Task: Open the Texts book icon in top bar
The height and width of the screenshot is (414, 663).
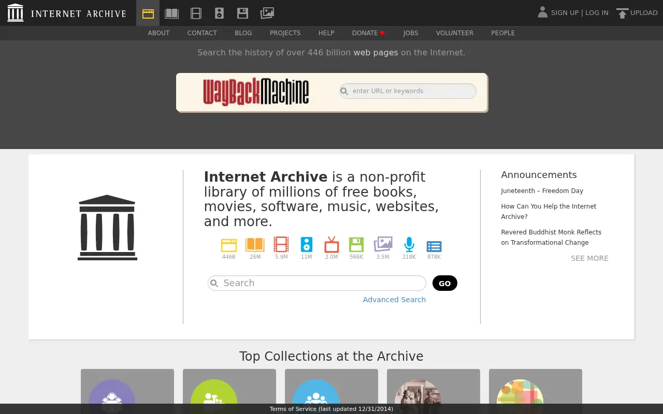Action: point(172,13)
